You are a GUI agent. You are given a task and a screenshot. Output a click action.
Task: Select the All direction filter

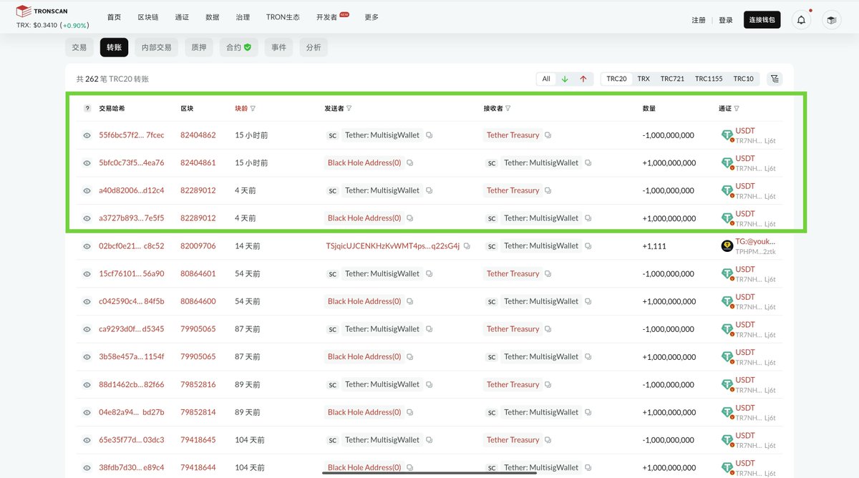tap(546, 79)
